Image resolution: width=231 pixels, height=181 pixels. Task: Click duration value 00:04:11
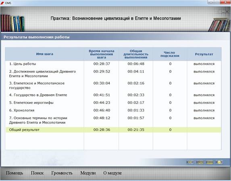point(136,72)
